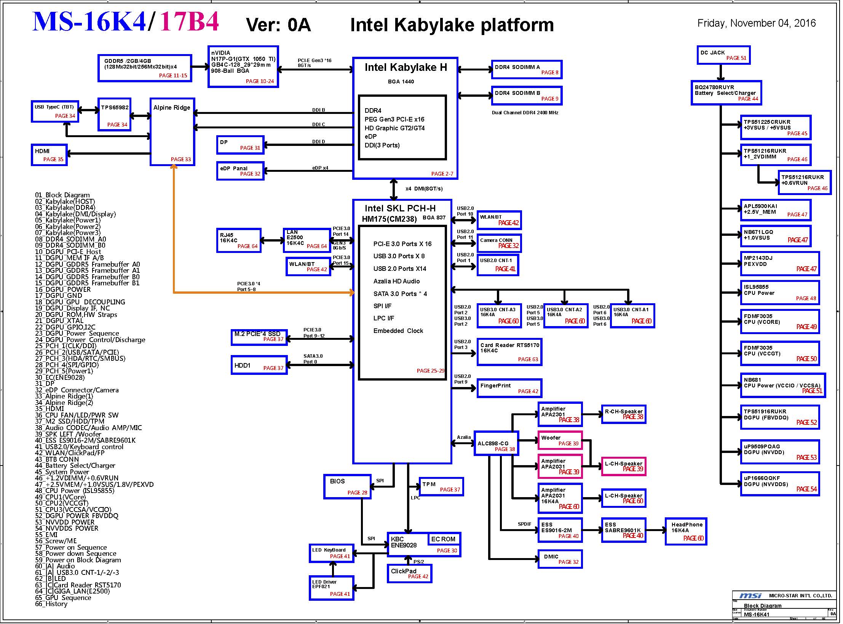Click the TPM block
This screenshot has height=624, width=843.
441,487
